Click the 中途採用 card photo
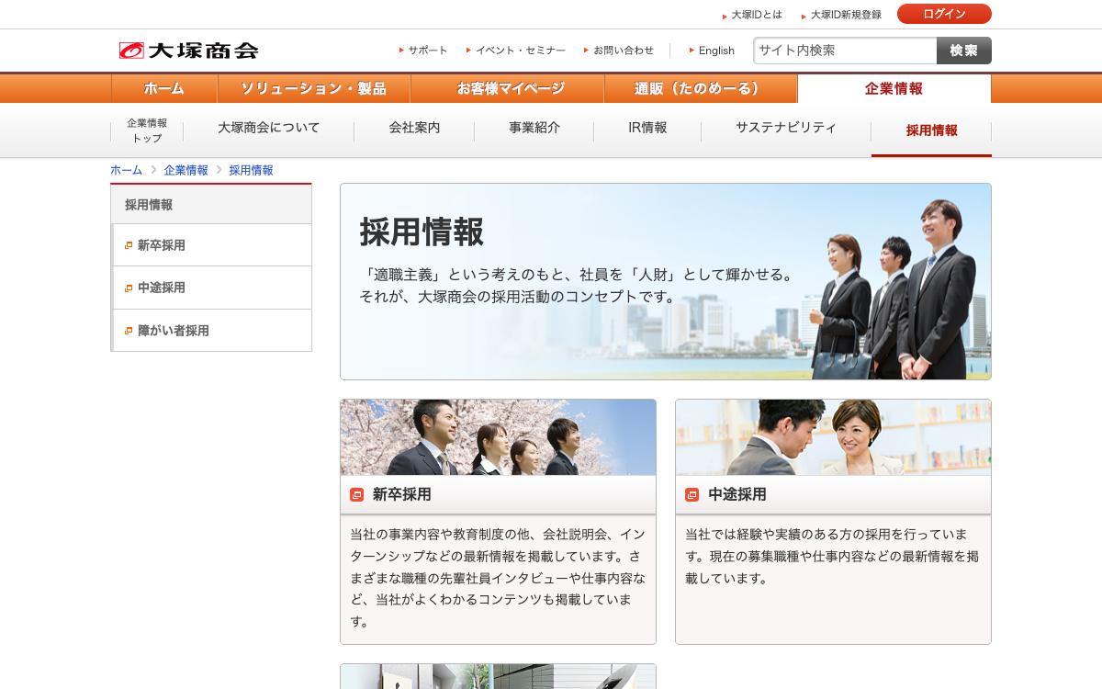This screenshot has width=1102, height=689. coord(833,437)
